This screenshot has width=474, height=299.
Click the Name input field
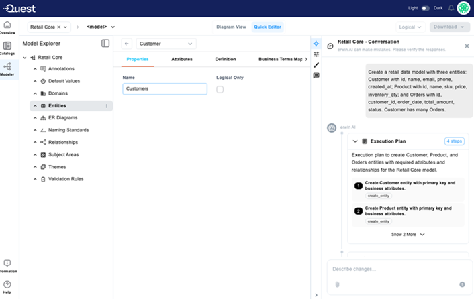[x=164, y=88]
